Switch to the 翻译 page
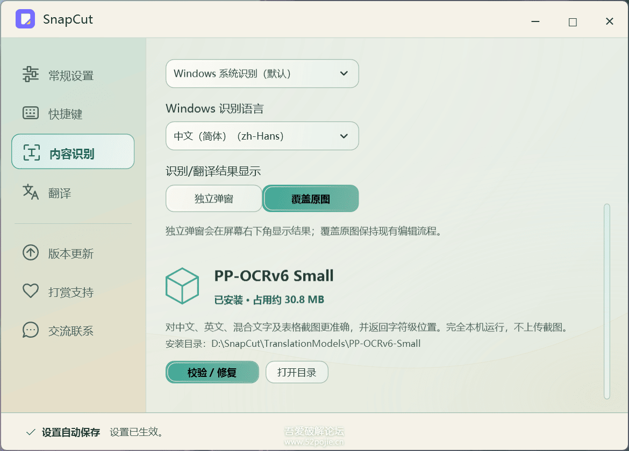The height and width of the screenshot is (451, 629). [x=73, y=193]
